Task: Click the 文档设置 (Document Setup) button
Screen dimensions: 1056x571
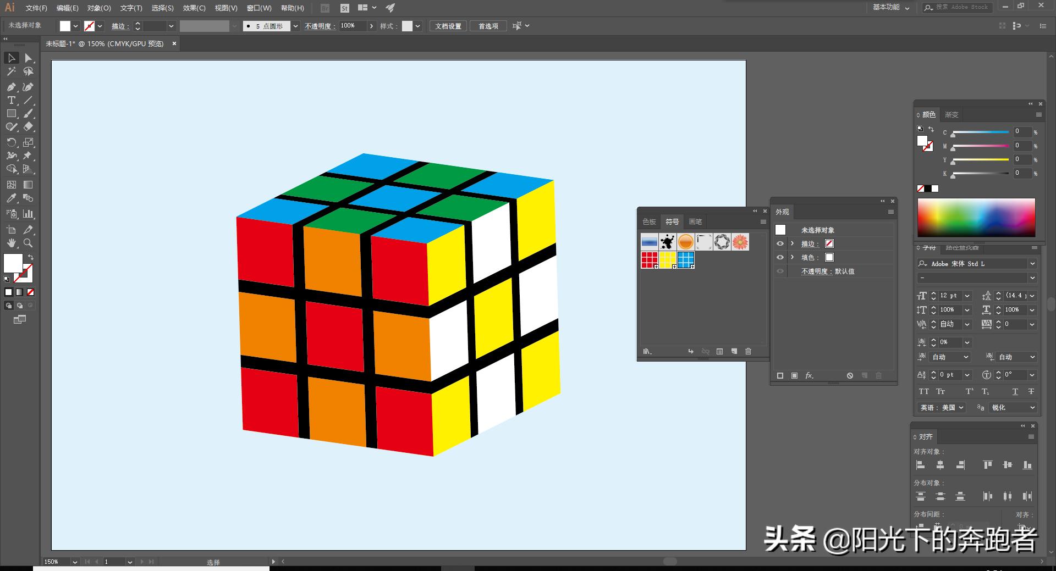Action: click(447, 26)
